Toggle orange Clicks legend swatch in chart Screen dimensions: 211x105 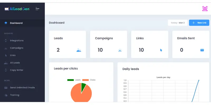[x=85, y=80]
